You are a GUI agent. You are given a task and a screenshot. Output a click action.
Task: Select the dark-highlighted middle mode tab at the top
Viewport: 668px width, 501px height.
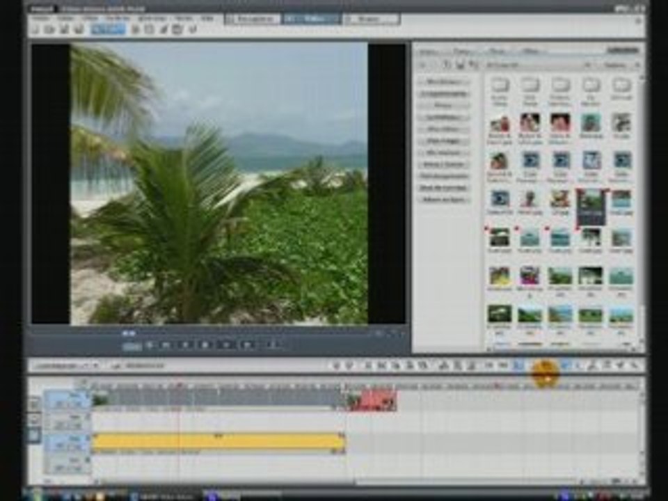click(311, 19)
